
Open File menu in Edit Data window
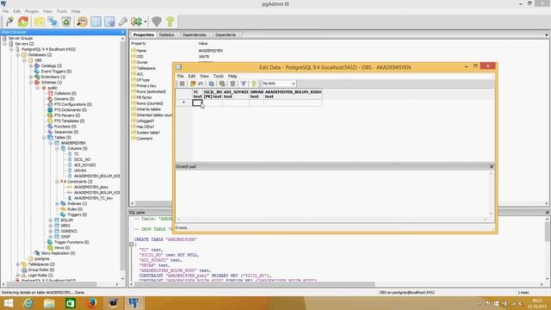(180, 76)
